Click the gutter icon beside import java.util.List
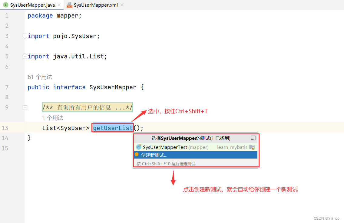Image resolution: width=344 pixels, height=223 pixels. pos(25,56)
